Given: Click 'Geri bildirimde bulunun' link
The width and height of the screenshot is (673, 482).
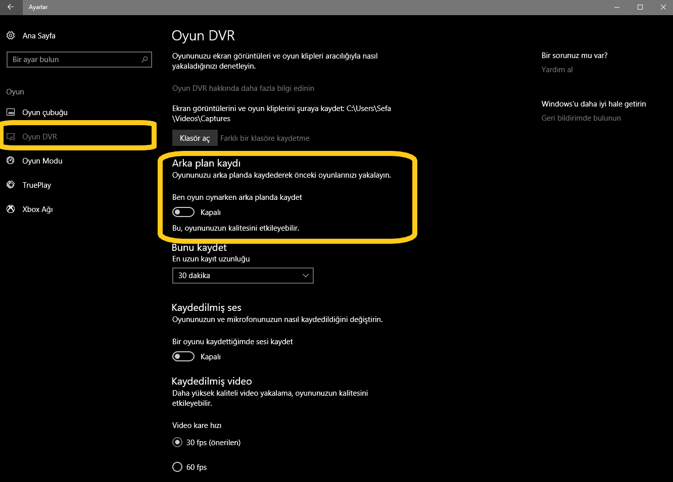Looking at the screenshot, I should tap(581, 118).
